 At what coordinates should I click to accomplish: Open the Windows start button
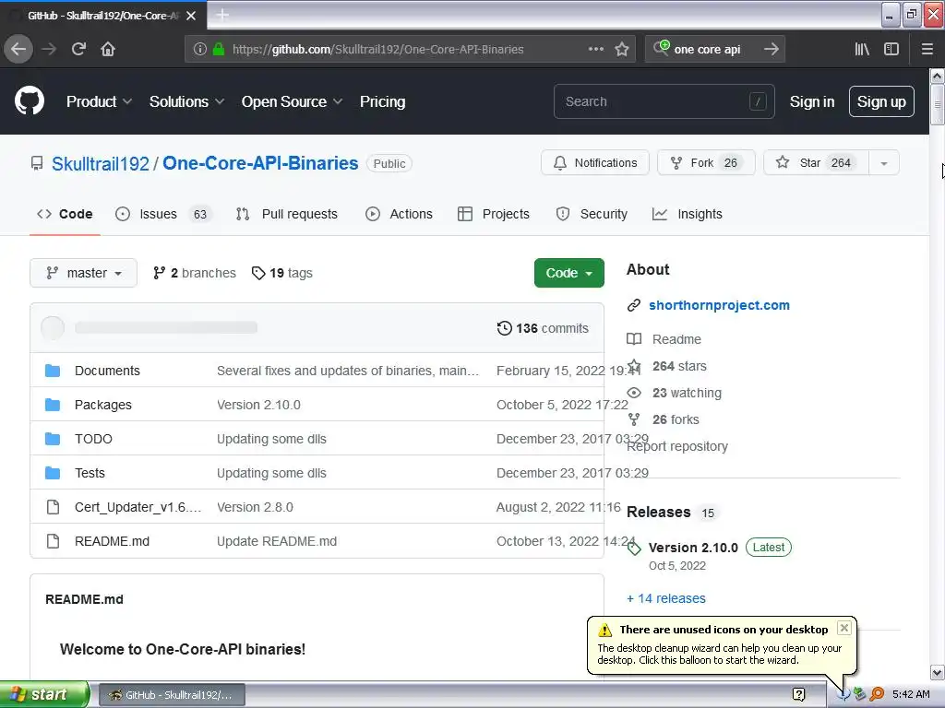(44, 695)
